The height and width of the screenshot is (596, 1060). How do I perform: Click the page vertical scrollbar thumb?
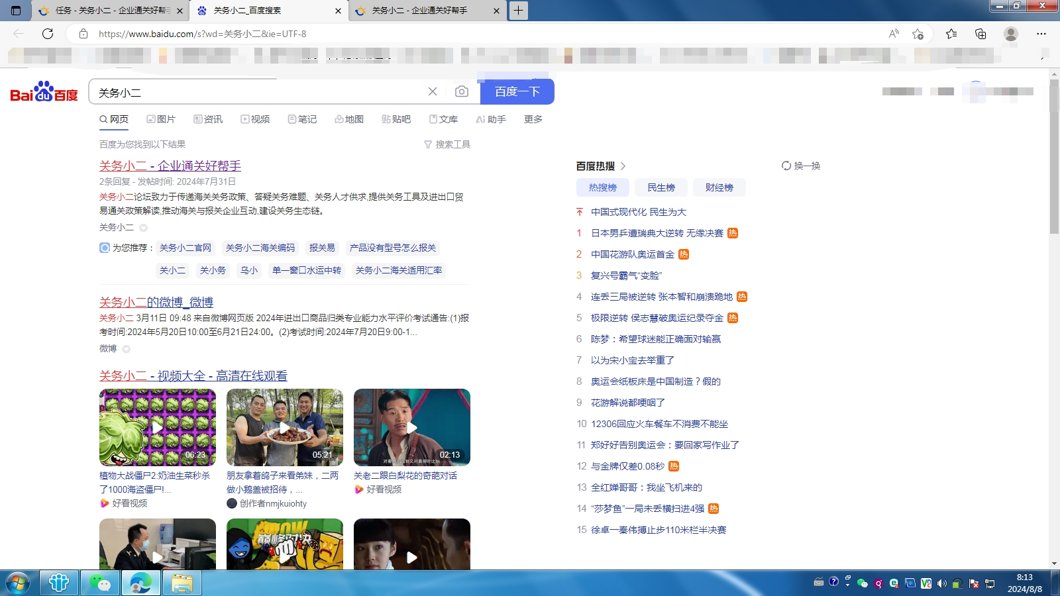coord(1054,157)
